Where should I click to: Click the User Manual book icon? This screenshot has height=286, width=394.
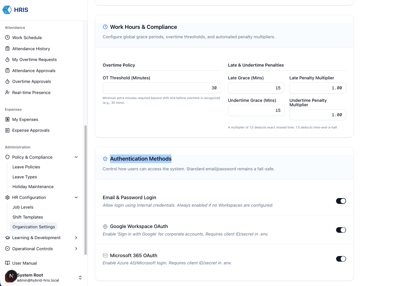click(7, 263)
